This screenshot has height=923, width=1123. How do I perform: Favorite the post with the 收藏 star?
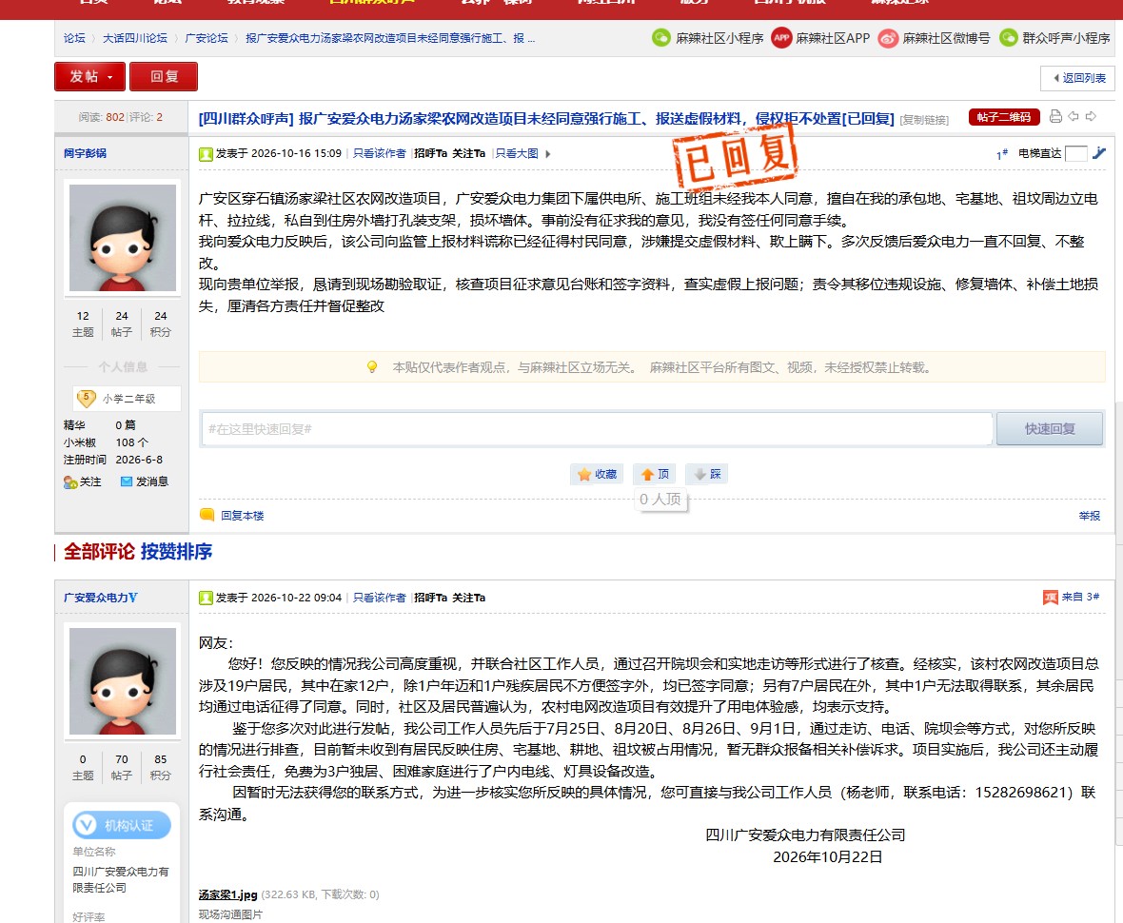click(598, 474)
